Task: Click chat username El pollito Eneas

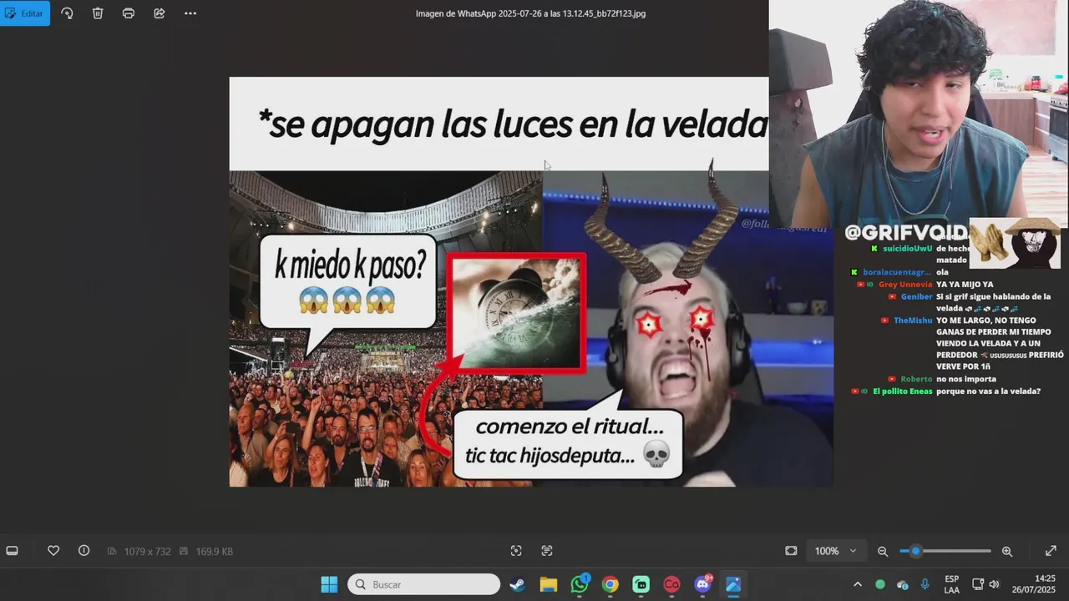Action: point(903,391)
